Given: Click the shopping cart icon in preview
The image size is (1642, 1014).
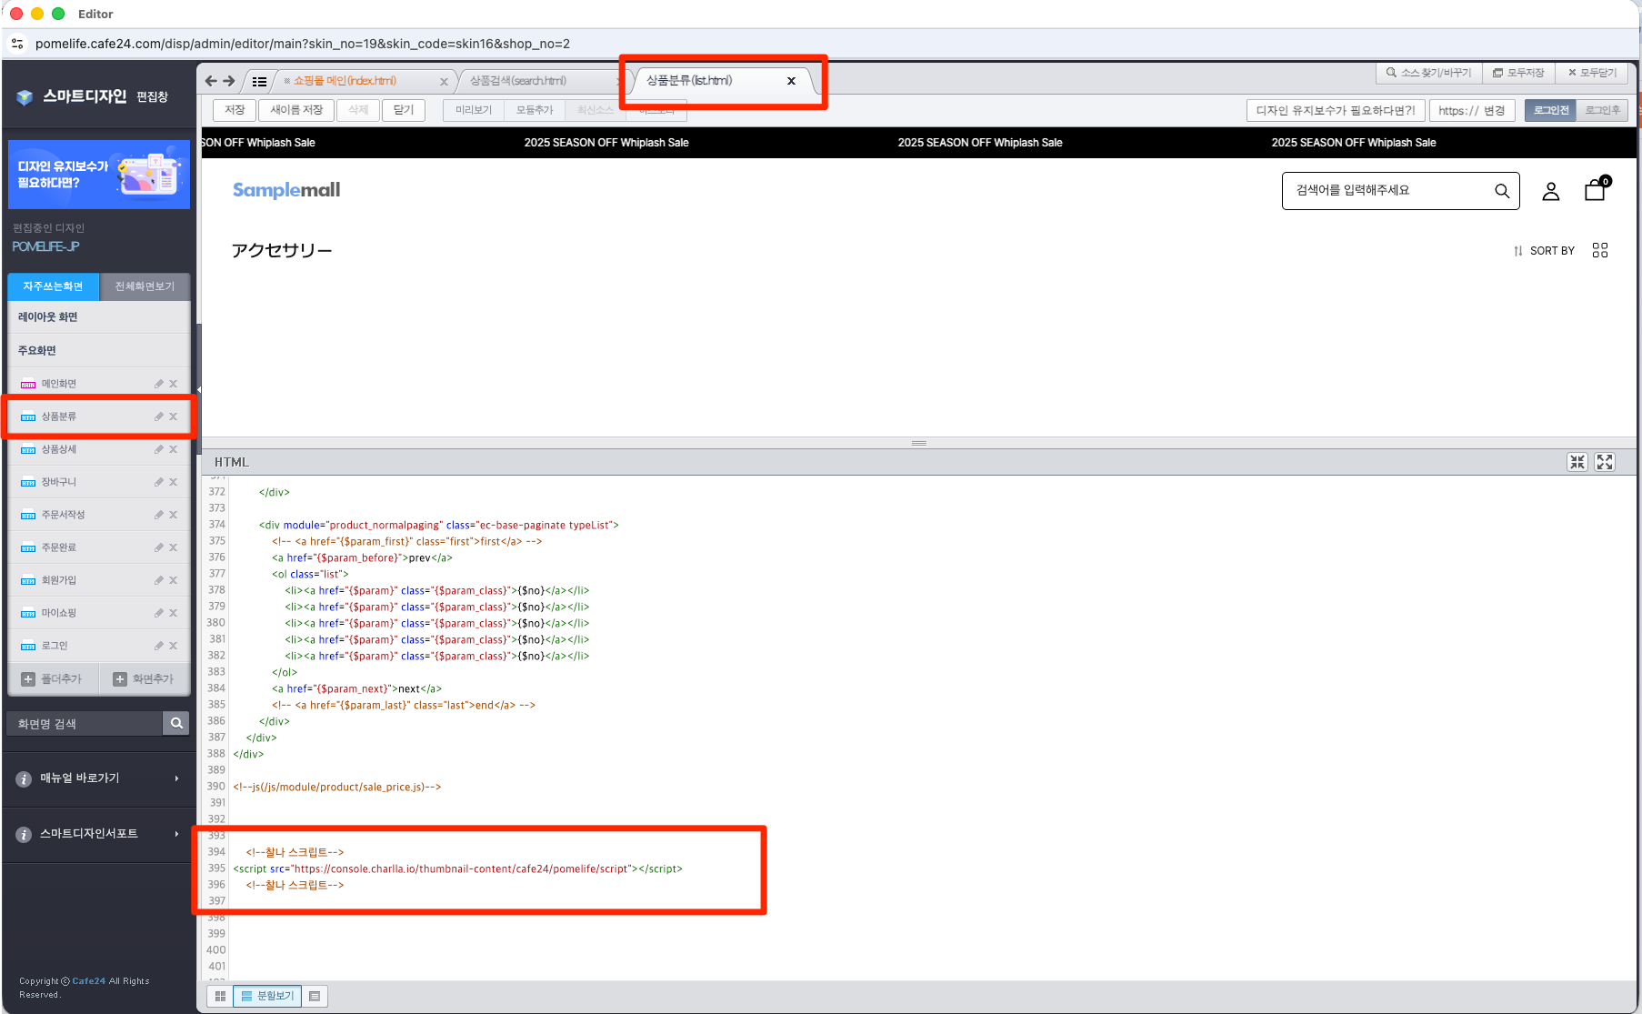Looking at the screenshot, I should pos(1595,190).
